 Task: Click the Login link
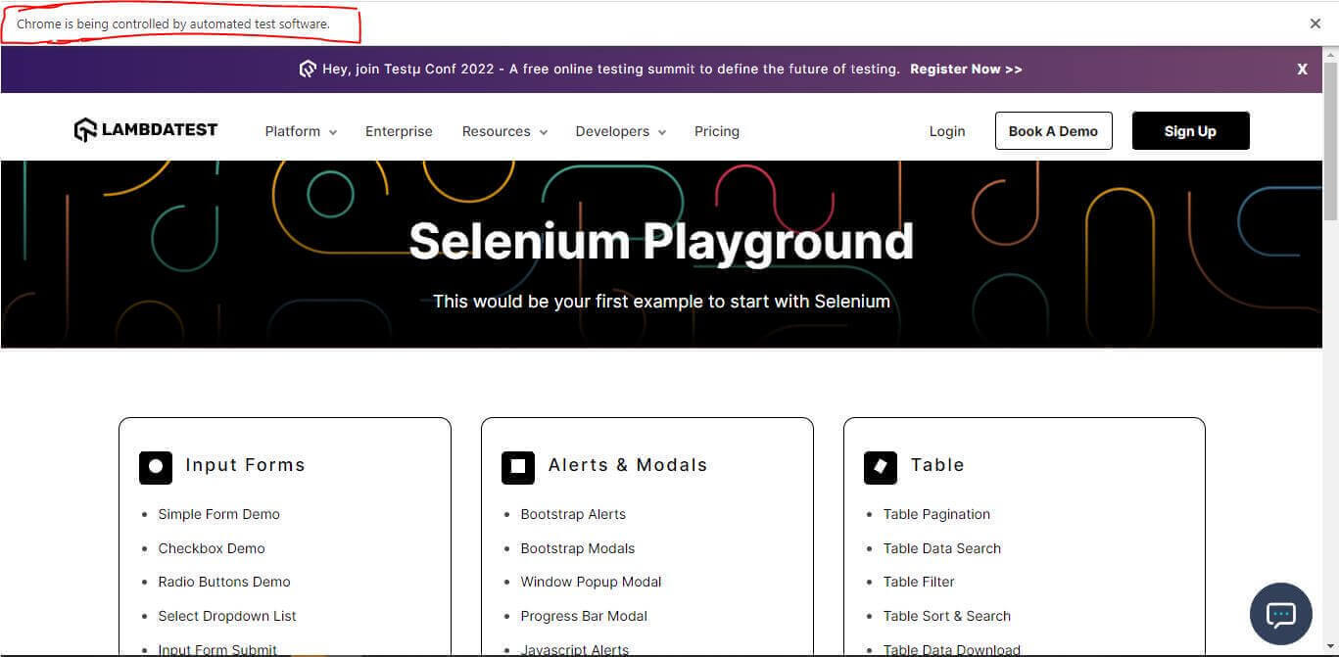[x=945, y=130]
